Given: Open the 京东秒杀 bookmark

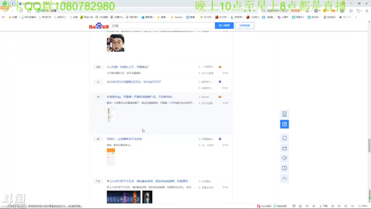Looking at the screenshot, I should click(x=45, y=17).
